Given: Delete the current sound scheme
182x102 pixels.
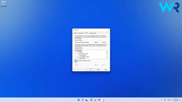Looking at the screenshot, I should [104, 42].
